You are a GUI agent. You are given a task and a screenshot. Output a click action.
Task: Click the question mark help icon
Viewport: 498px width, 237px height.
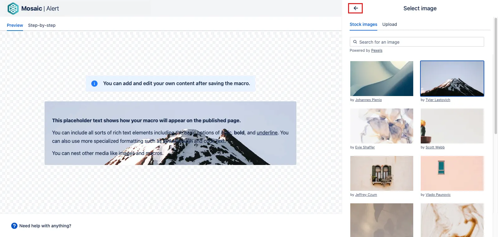[x=14, y=226]
